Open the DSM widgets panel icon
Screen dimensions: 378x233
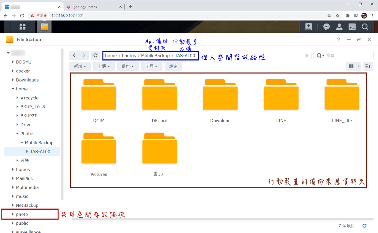pos(352,27)
